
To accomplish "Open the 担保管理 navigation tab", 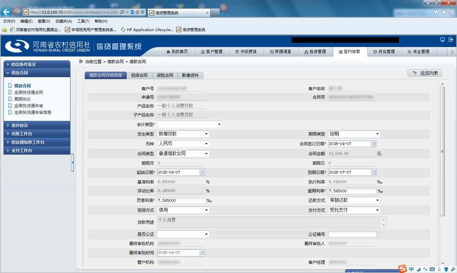I will click(x=315, y=51).
